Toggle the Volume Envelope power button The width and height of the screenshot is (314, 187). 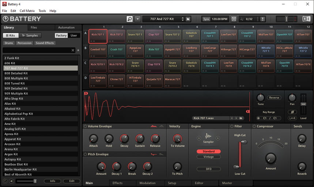tap(85, 126)
